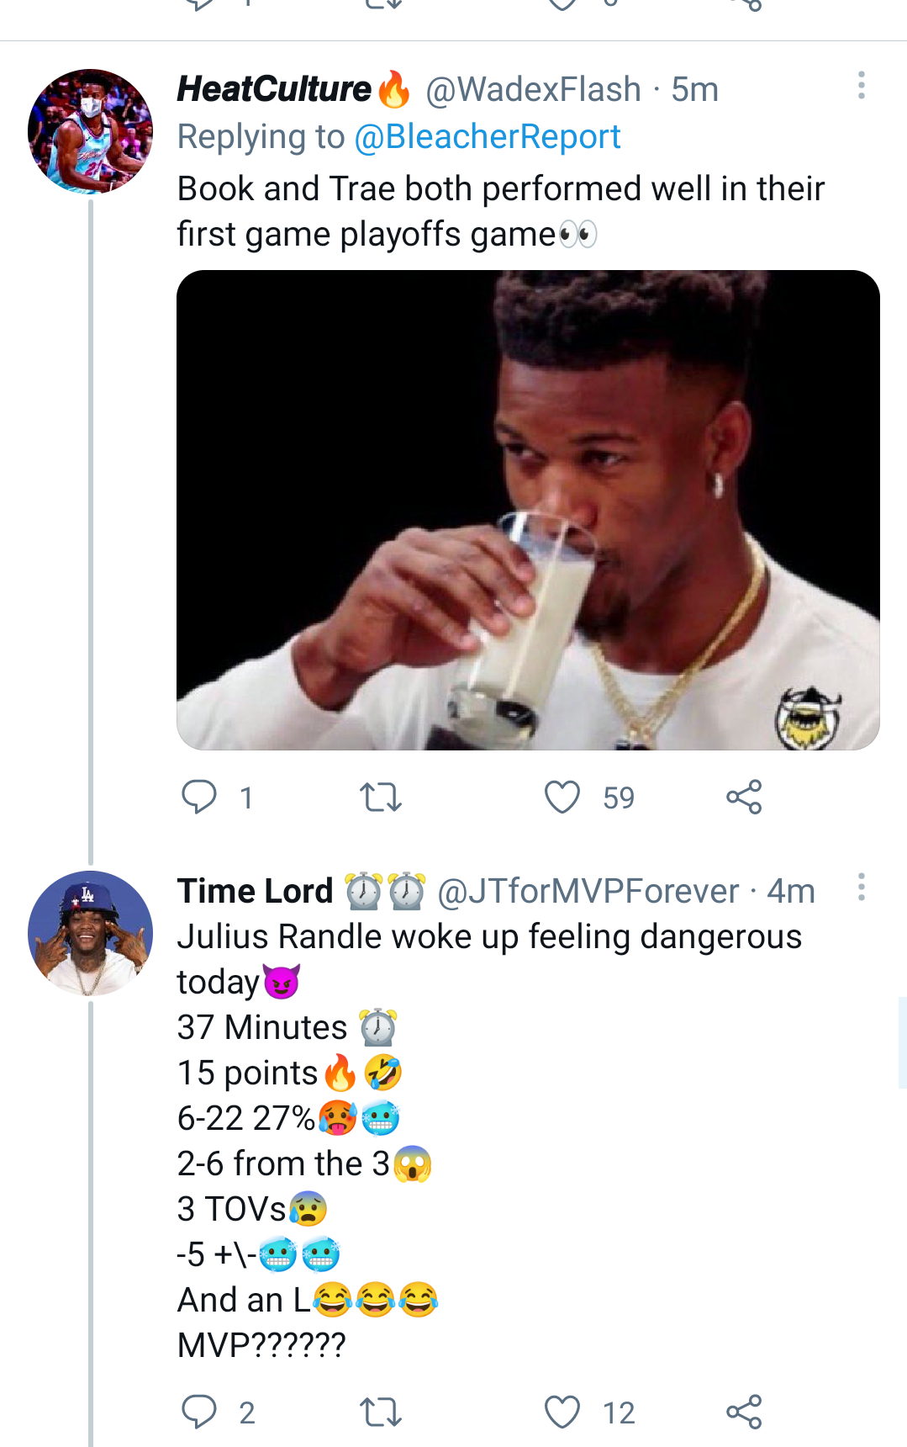This screenshot has height=1447, width=907.
Task: Share HeatCulture's tweet
Action: pos(744,797)
